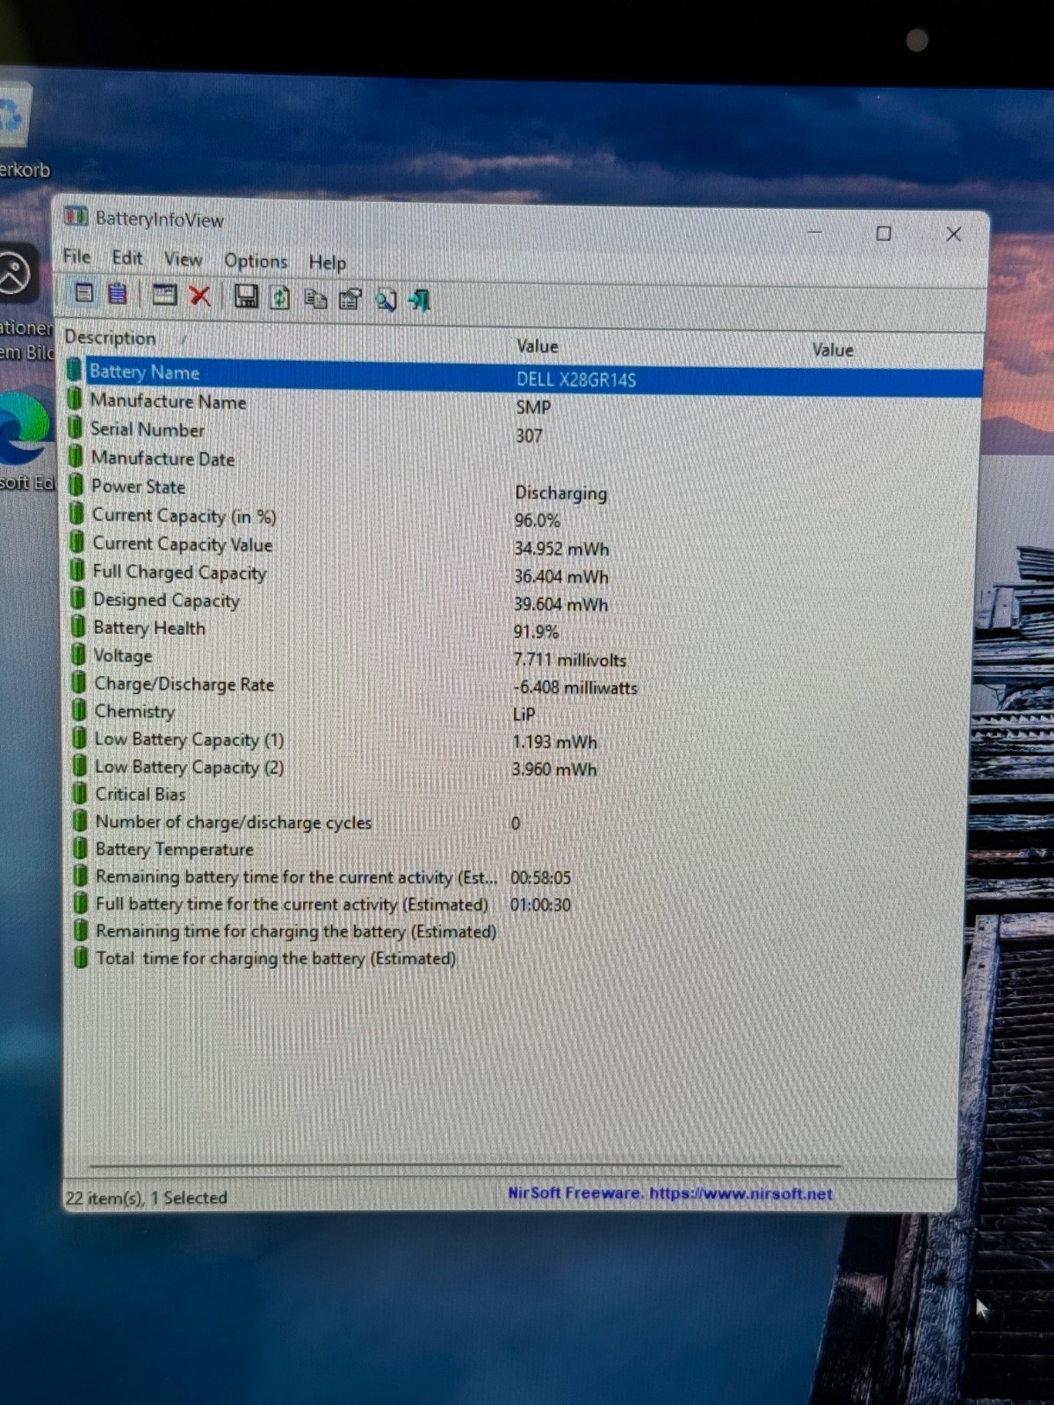1054x1405 pixels.
Task: Click battery icon beside Battery Health
Action: coord(78,627)
